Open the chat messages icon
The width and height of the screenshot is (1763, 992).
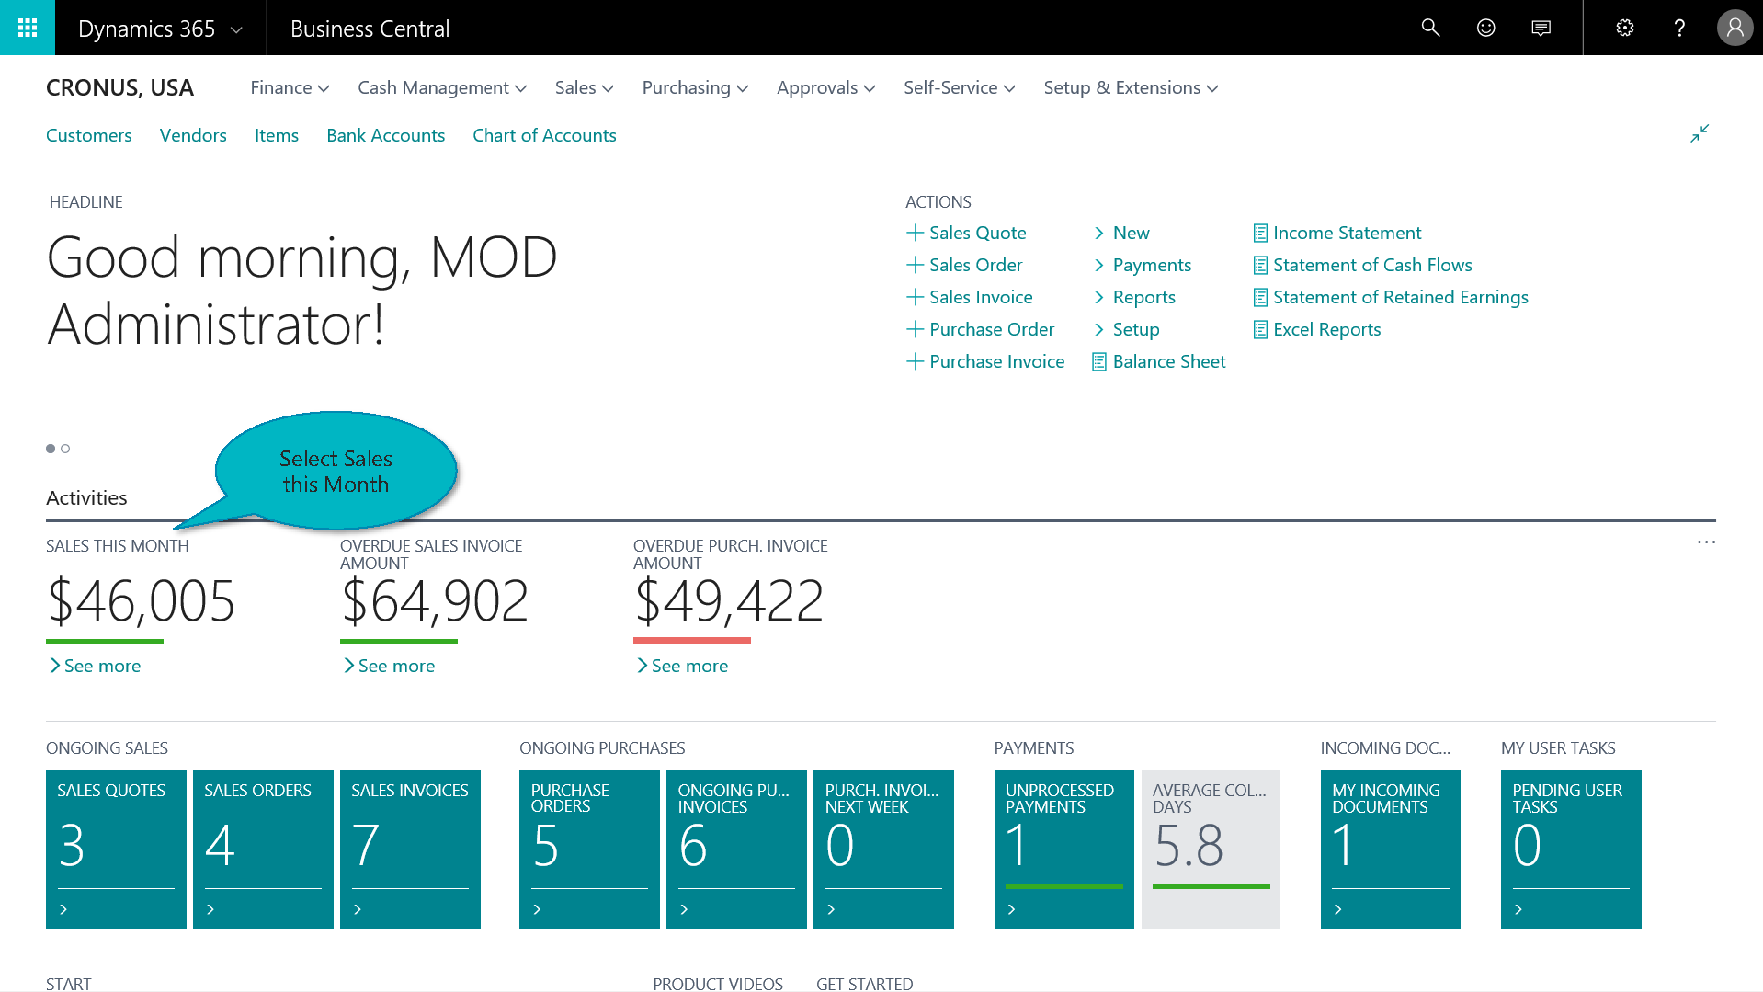pyautogui.click(x=1541, y=28)
